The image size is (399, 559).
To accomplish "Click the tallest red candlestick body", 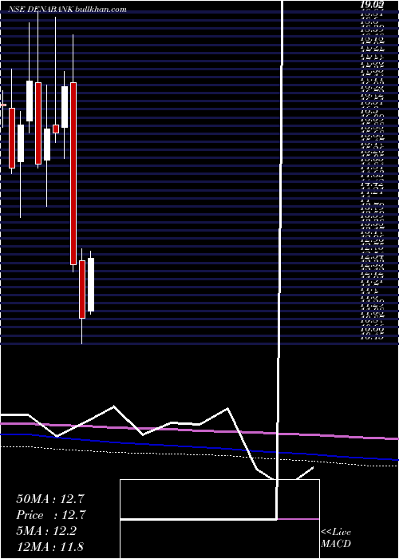I will [73, 173].
